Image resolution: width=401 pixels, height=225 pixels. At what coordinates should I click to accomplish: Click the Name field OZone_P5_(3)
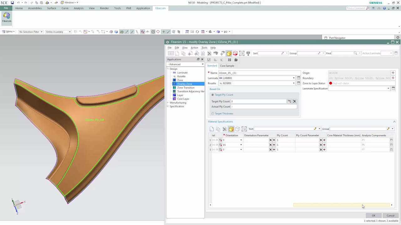pos(259,73)
